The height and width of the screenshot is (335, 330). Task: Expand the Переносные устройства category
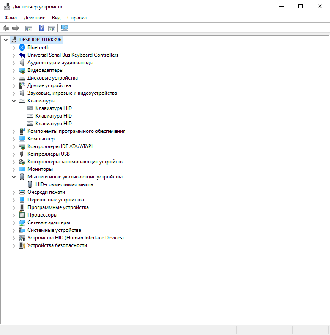[14, 200]
